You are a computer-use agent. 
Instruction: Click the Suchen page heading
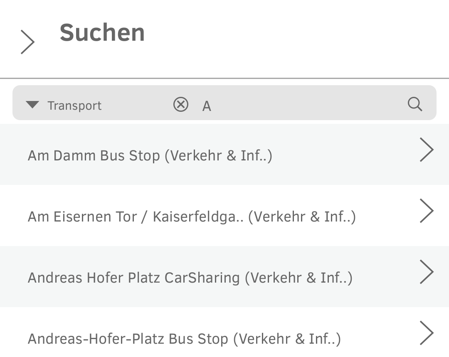(102, 33)
